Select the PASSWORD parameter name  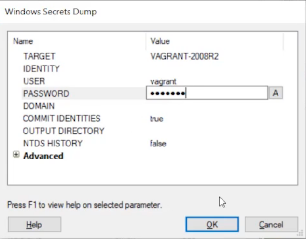coord(46,93)
